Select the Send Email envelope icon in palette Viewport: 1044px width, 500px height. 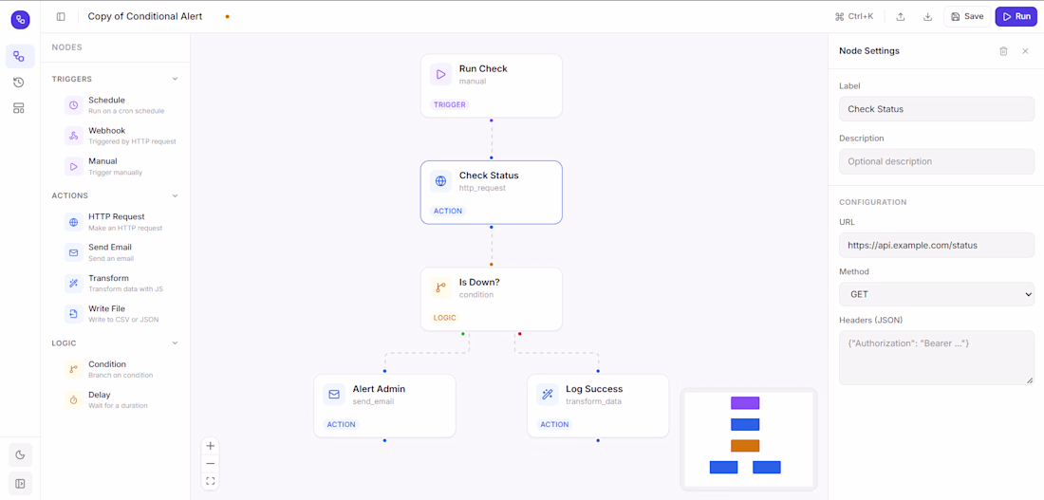coord(74,252)
